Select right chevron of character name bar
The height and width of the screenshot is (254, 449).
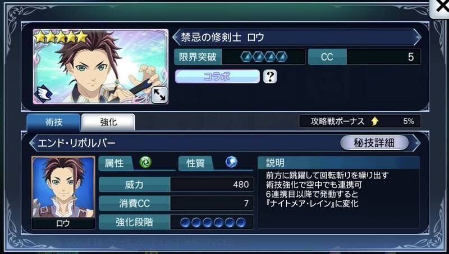point(417,37)
